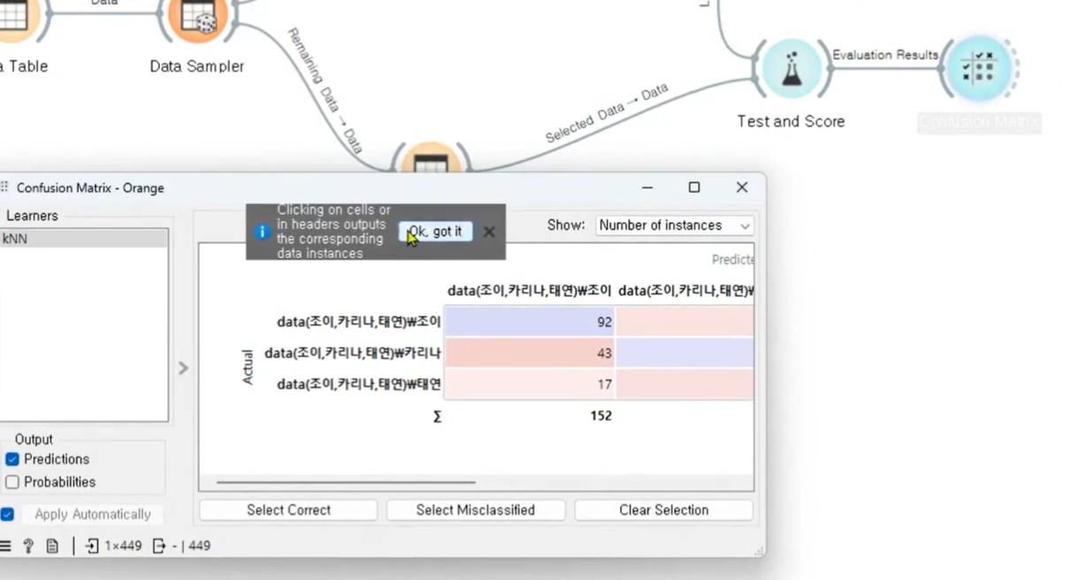1072x580 pixels.
Task: Open the hamburger menu in status bar
Action: (x=5, y=546)
